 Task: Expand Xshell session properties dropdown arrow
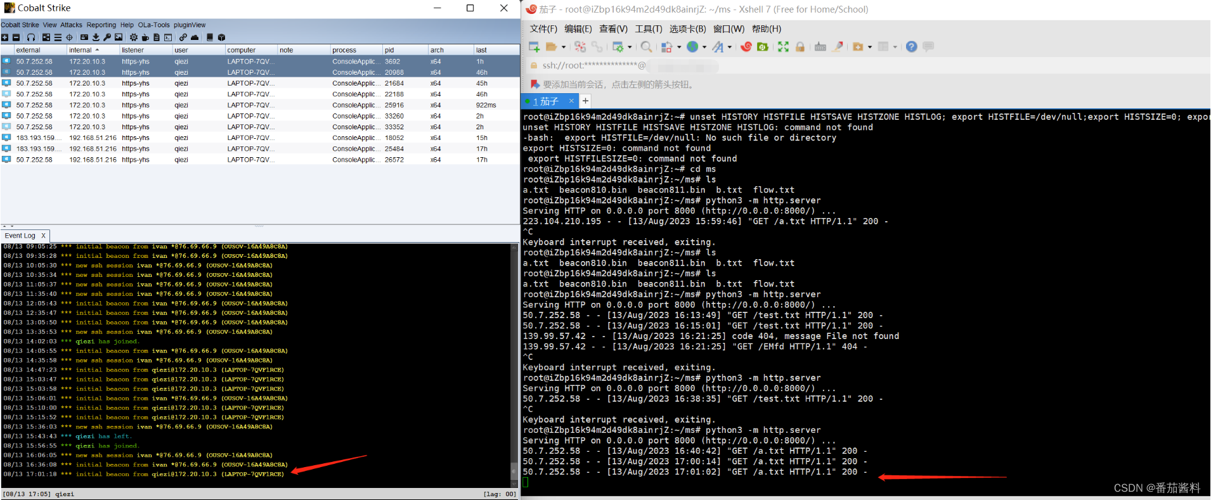(x=630, y=47)
